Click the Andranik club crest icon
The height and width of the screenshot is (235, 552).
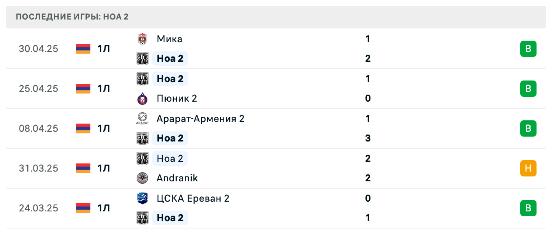coord(142,178)
